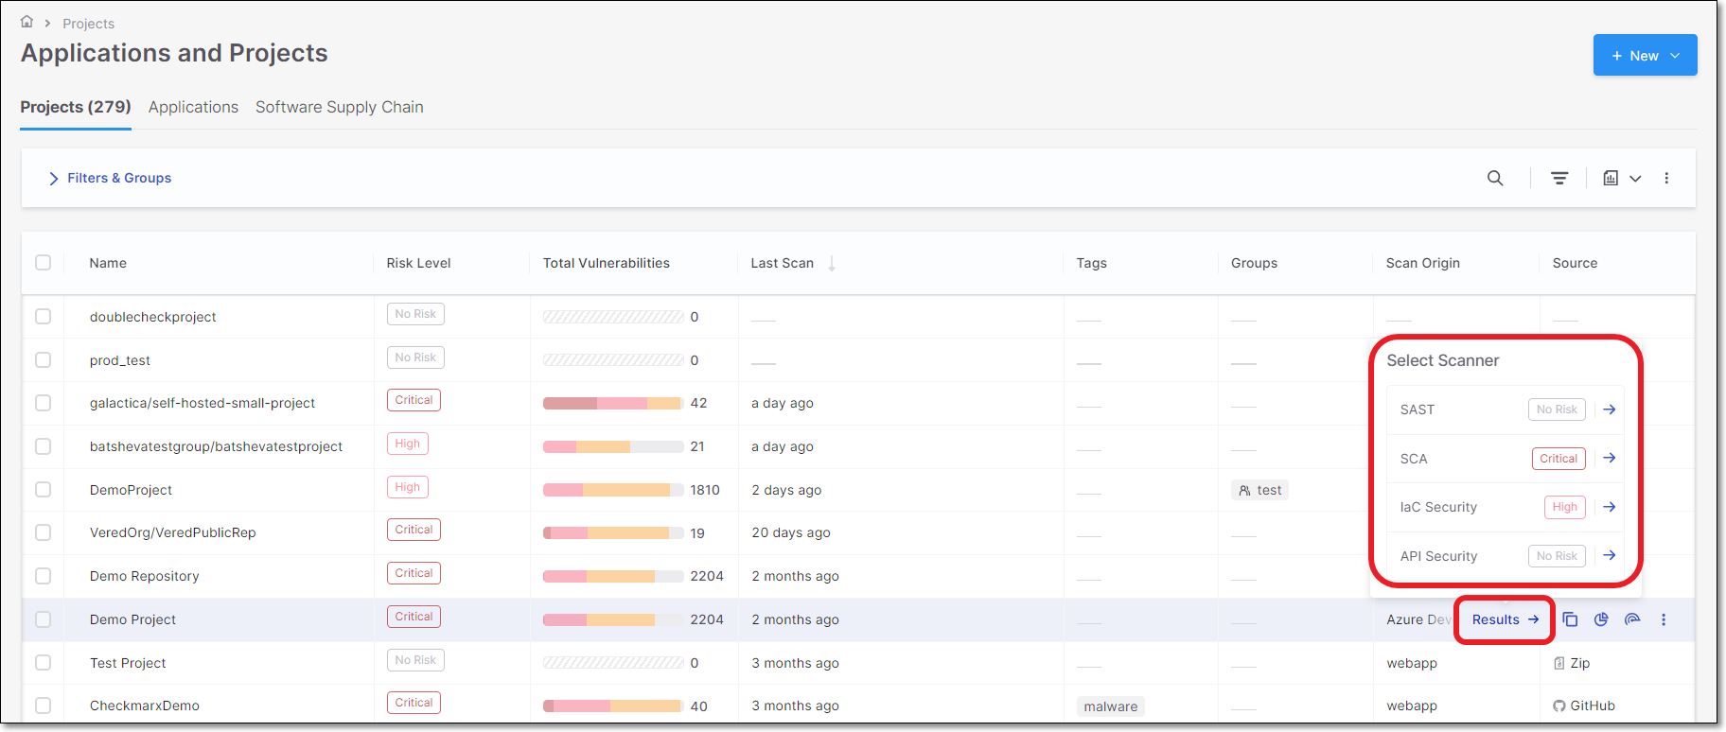
Task: Switch to the Projects (279) tab
Action: click(x=76, y=107)
